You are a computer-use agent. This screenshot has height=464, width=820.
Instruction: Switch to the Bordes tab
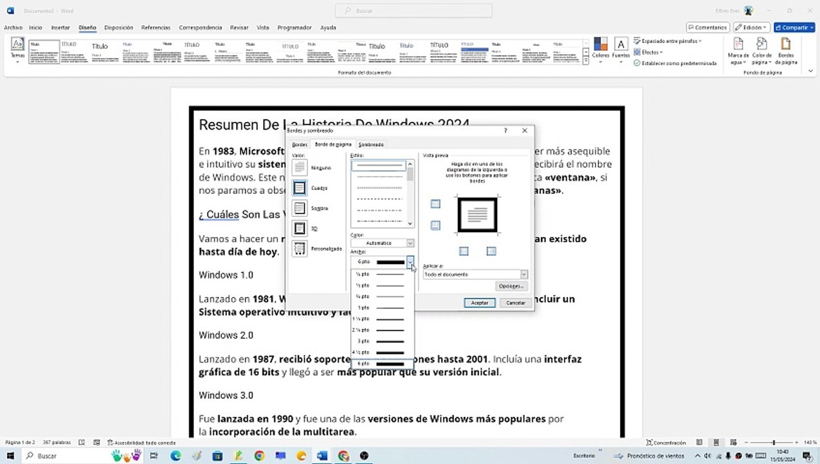tap(299, 144)
